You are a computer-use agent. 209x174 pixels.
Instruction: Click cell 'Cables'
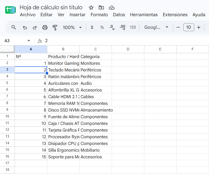(96, 97)
